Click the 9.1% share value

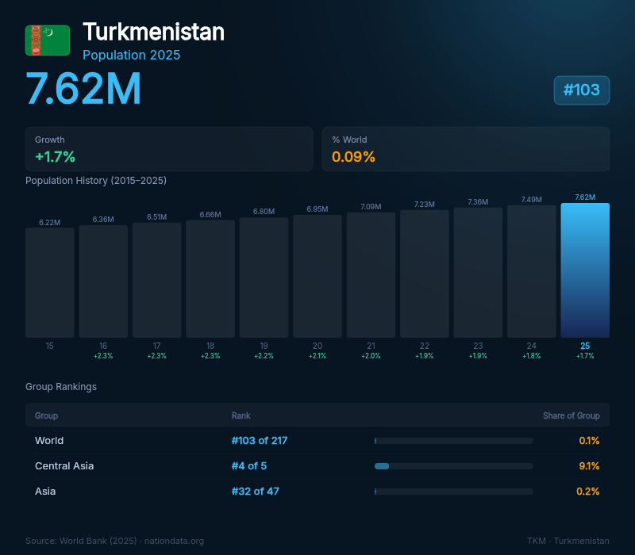589,466
